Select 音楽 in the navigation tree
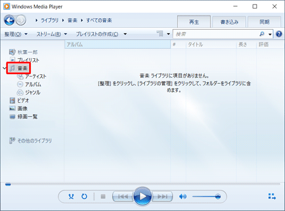 click(x=22, y=68)
